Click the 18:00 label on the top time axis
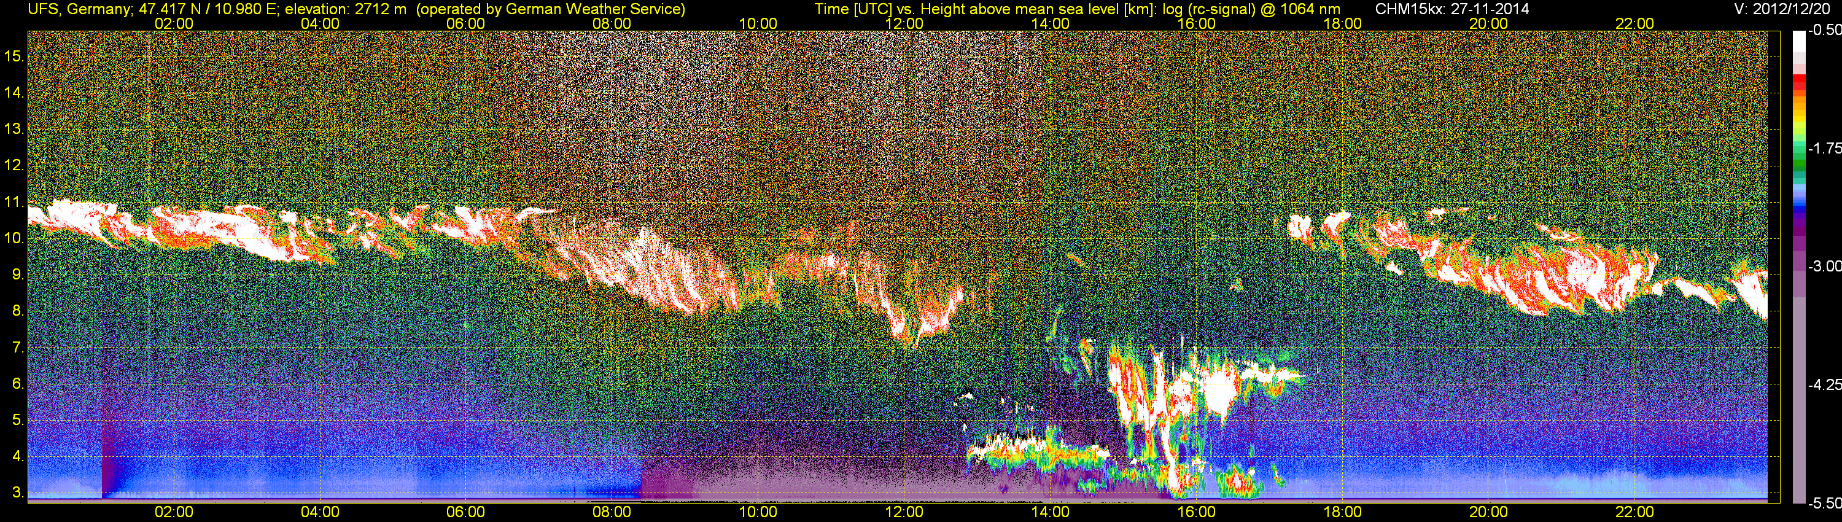The width and height of the screenshot is (1842, 522). (1342, 23)
